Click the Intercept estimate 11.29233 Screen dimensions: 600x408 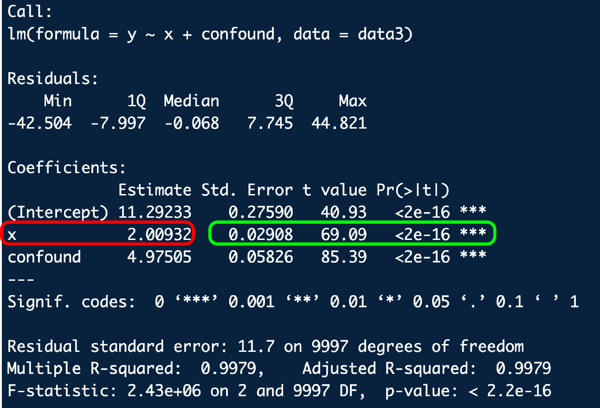[x=155, y=213]
